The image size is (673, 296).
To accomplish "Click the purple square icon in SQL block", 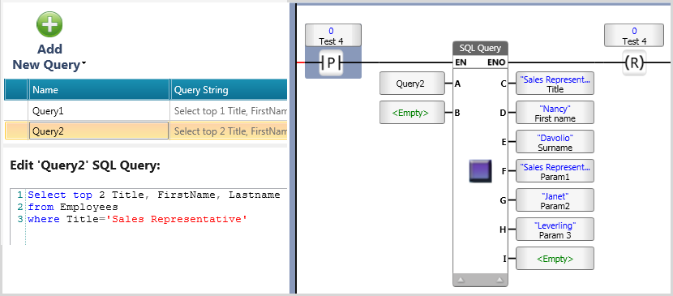I will 480,171.
